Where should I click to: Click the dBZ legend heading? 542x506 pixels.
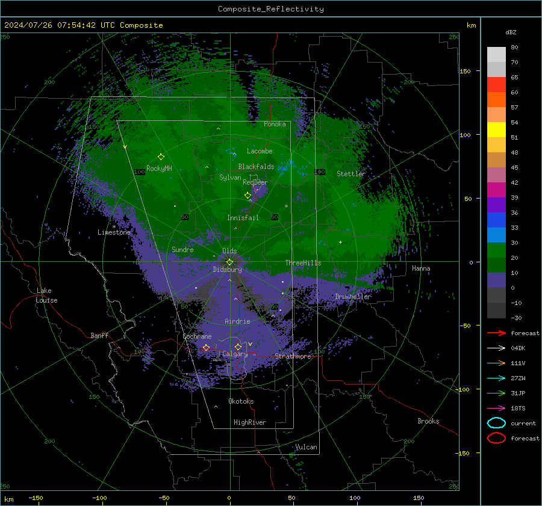[x=511, y=32]
